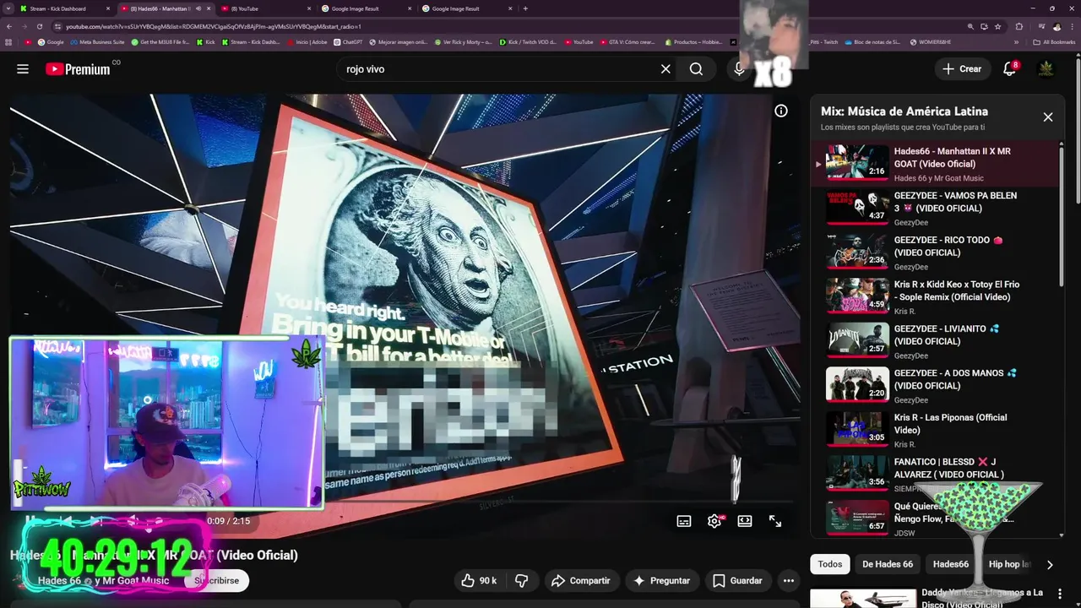The image size is (1081, 608).
Task: Switch to Stream - Kick Dashboard tab
Action: [63, 8]
